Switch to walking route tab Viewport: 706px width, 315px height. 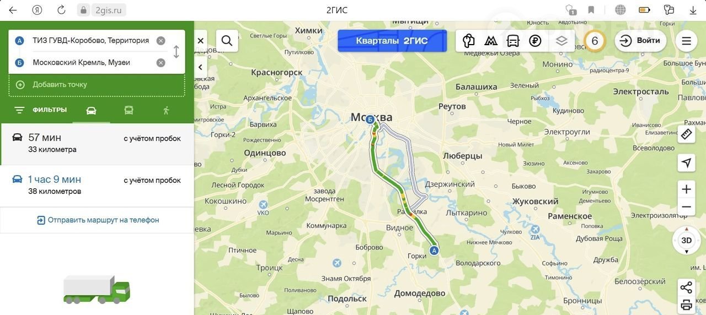[166, 110]
